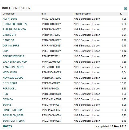Collapse the Index Composition panel

pos(125,9)
